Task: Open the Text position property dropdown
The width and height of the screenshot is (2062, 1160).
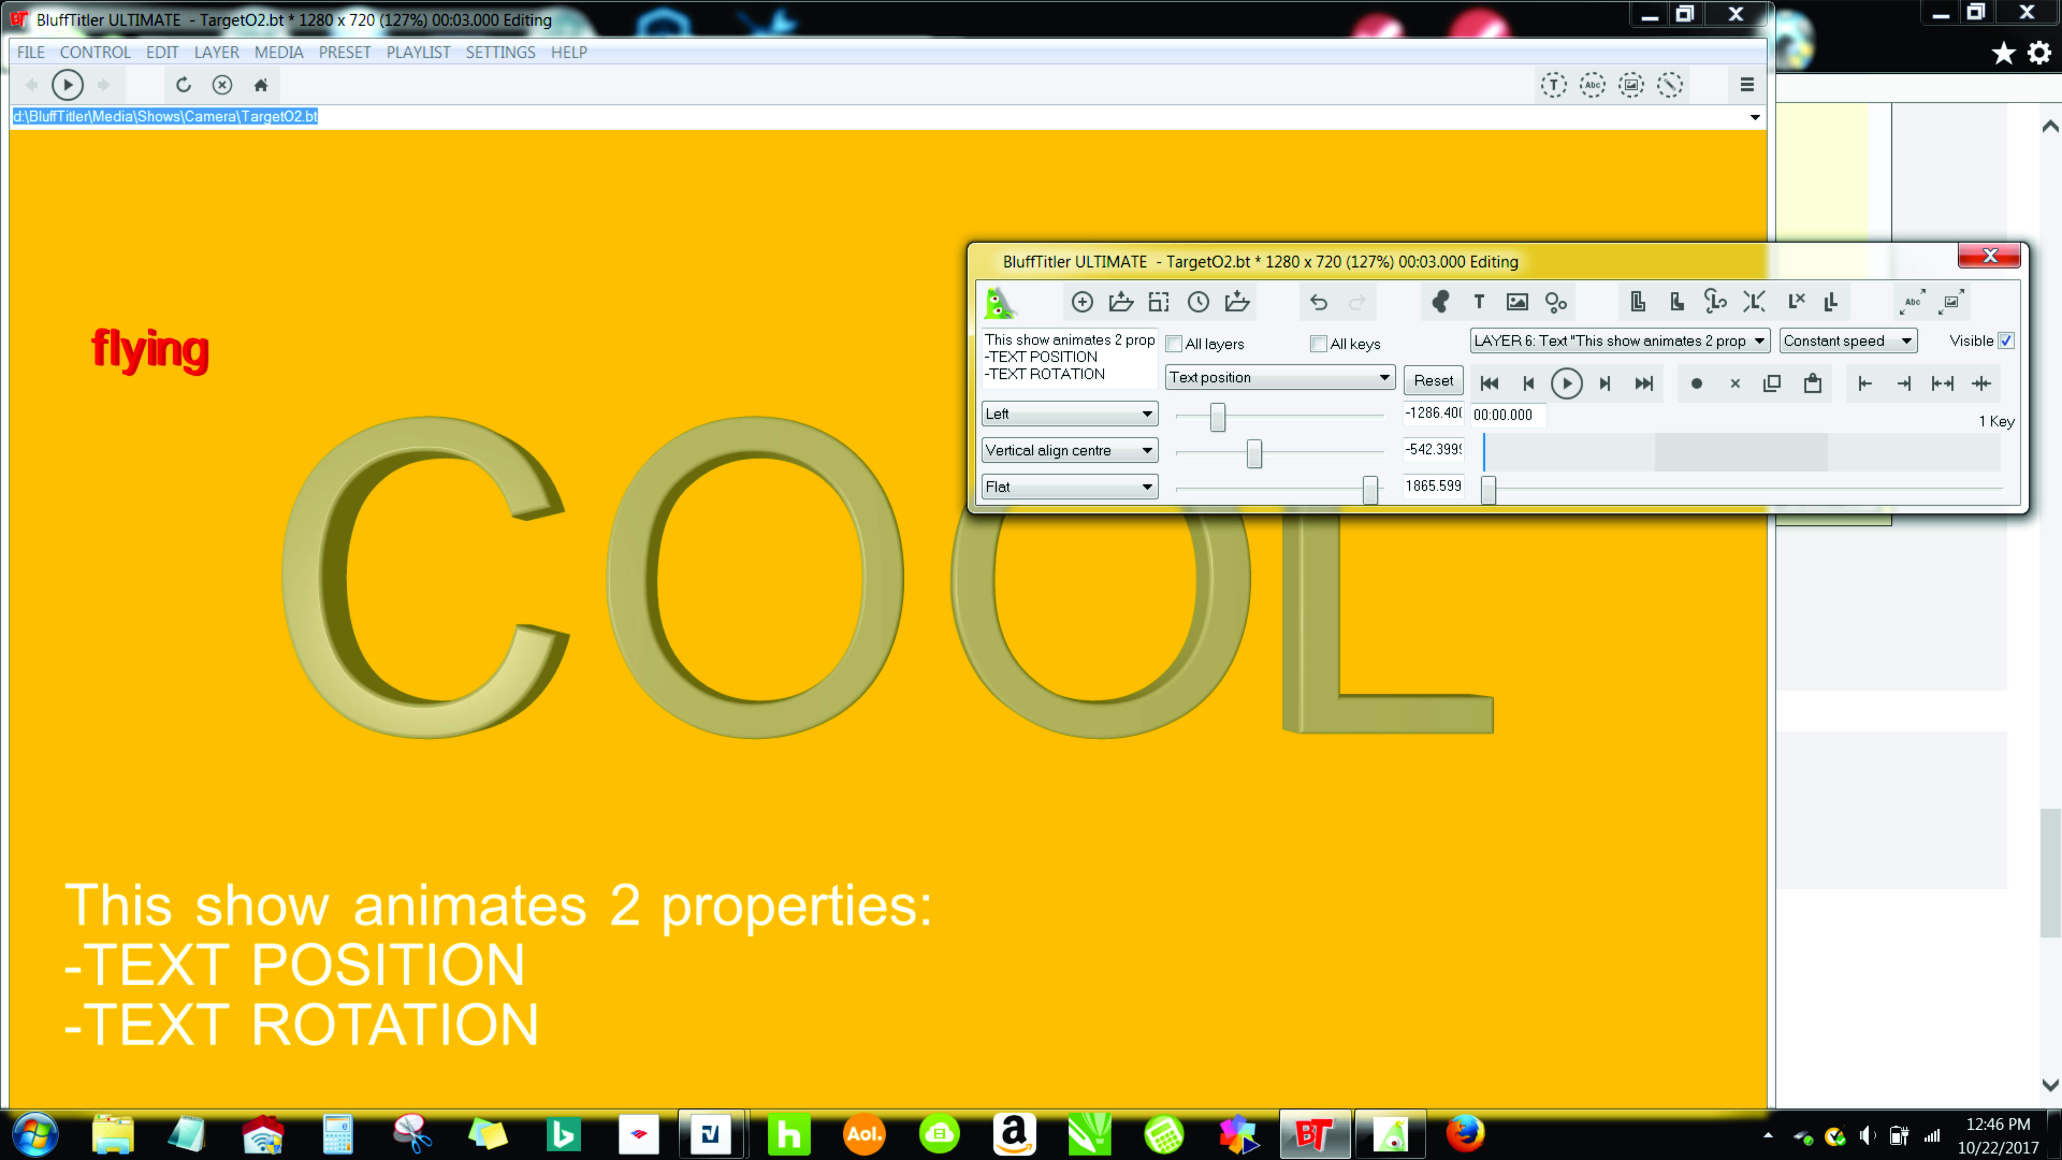Action: point(1279,377)
